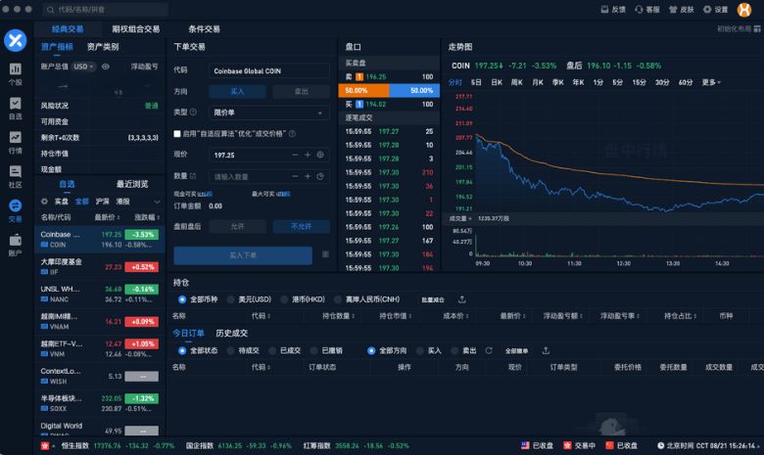
Task: Open the 个股 stock sidebar icon
Action: (15, 68)
